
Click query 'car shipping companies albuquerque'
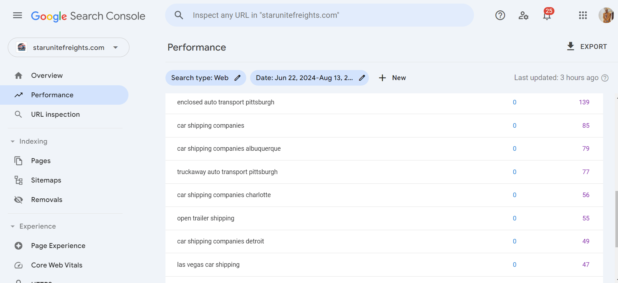point(229,148)
